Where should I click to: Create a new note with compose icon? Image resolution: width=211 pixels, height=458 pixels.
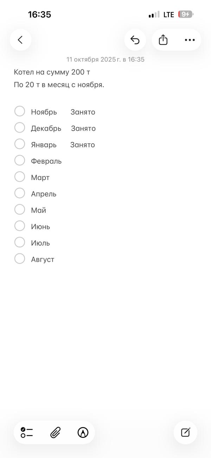point(185,432)
